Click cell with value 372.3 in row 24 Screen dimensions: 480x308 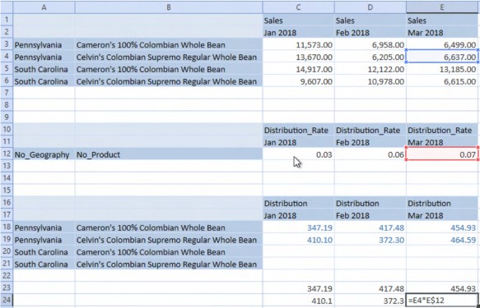370,301
